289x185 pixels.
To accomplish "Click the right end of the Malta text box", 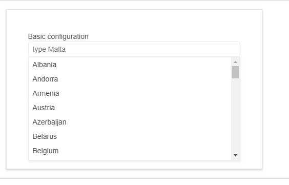I will (x=231, y=49).
